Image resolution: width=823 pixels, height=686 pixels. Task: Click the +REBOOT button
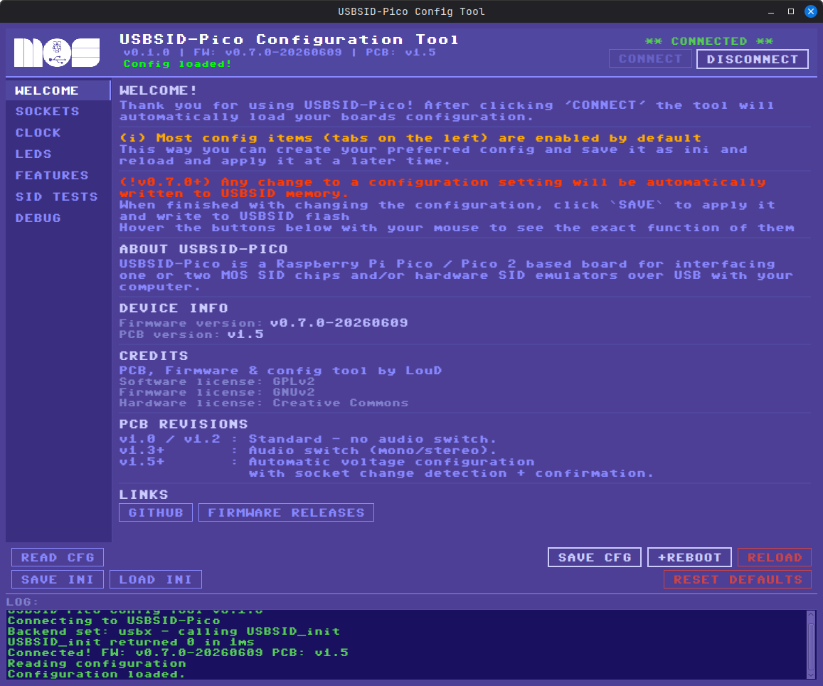pos(689,557)
